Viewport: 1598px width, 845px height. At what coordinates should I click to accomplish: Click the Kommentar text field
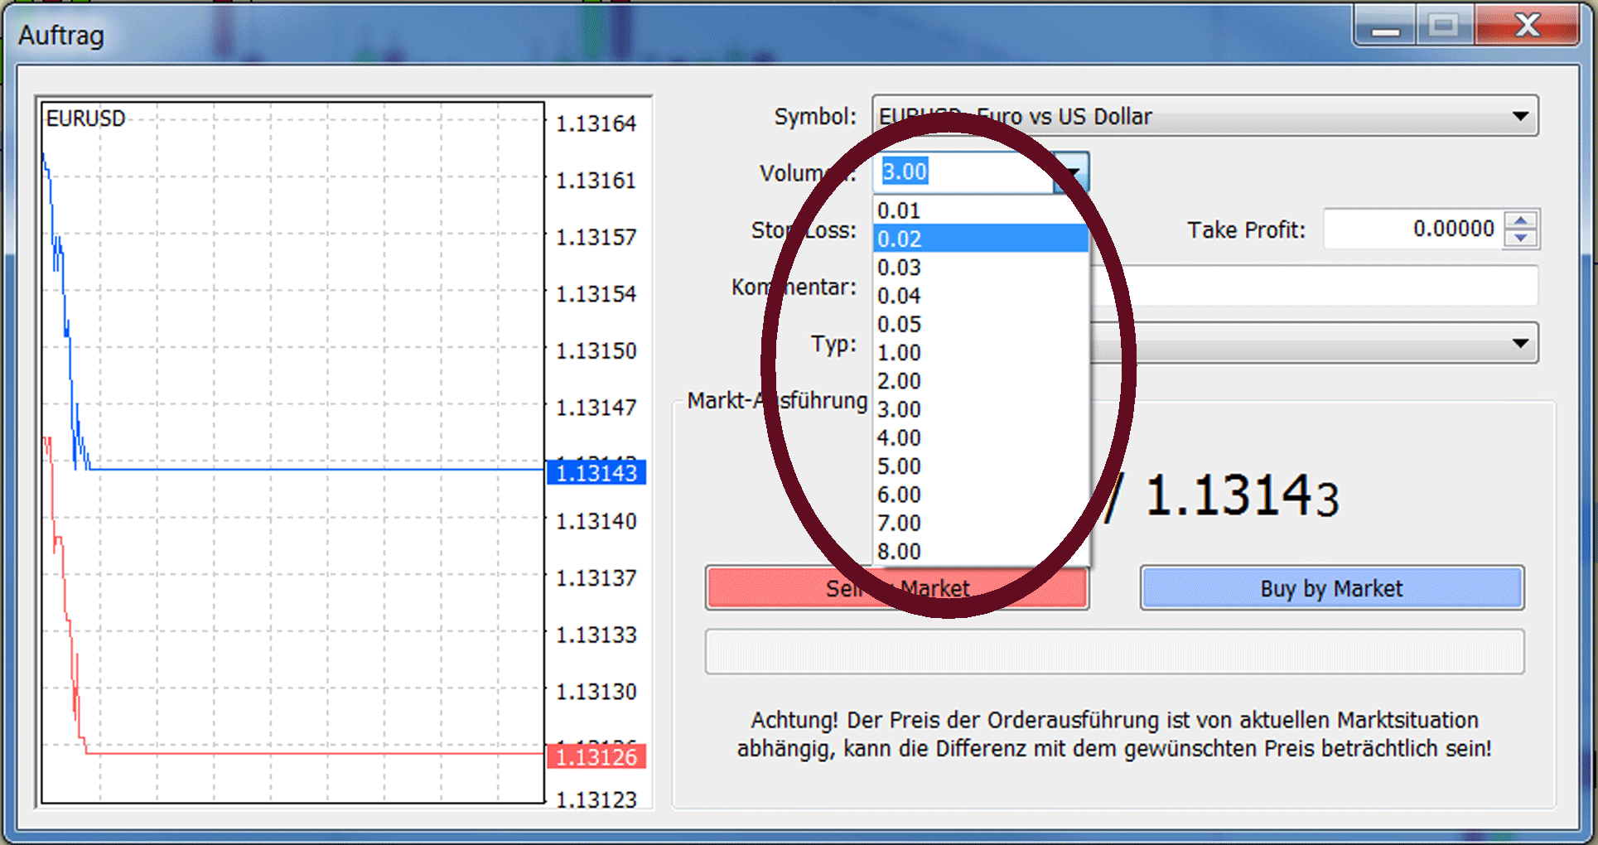[x=1313, y=287]
